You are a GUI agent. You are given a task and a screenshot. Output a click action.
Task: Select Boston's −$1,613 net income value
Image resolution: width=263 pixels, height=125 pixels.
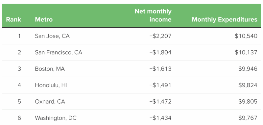pos(160,69)
